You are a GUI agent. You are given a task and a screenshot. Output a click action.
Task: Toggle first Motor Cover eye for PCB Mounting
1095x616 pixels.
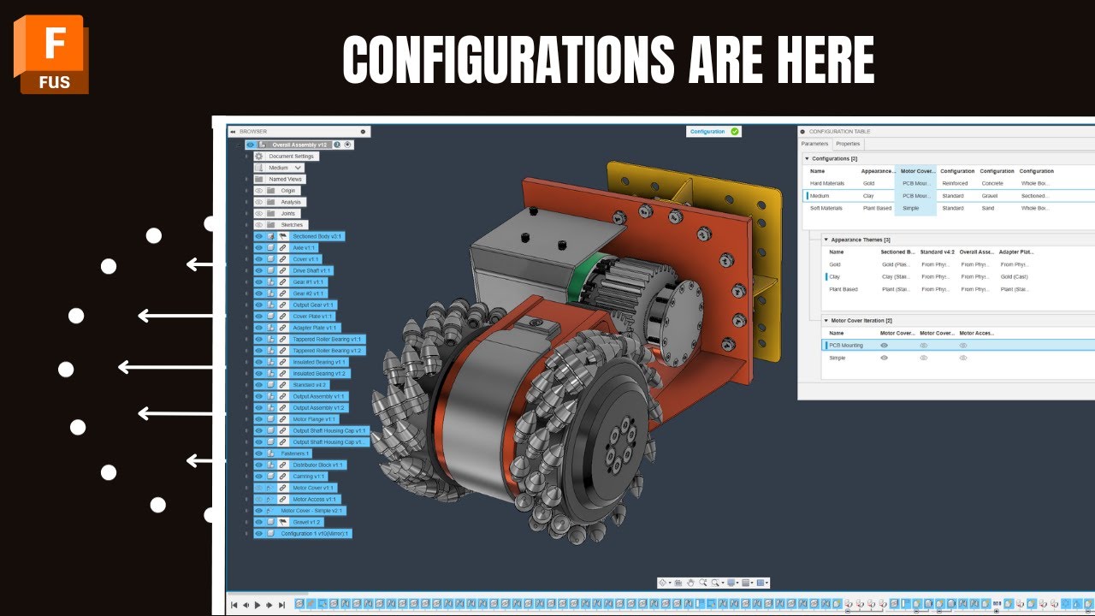coord(885,346)
